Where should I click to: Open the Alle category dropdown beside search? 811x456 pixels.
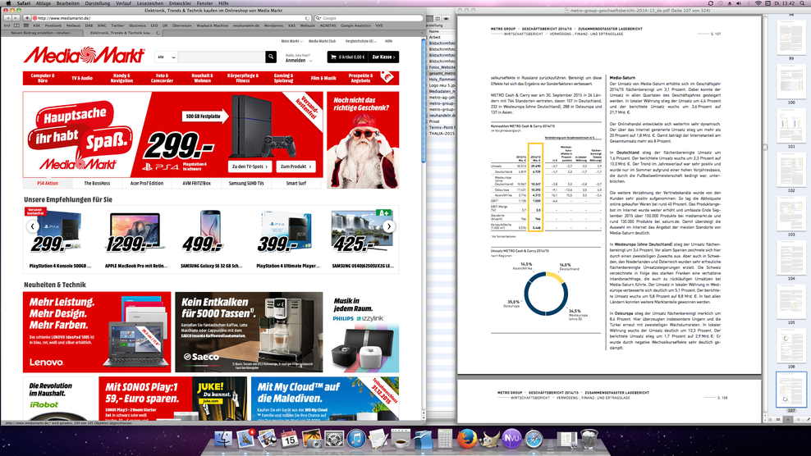(167, 57)
